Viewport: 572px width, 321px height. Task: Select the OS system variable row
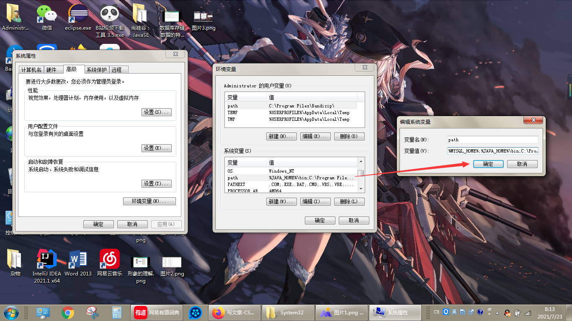click(x=291, y=171)
